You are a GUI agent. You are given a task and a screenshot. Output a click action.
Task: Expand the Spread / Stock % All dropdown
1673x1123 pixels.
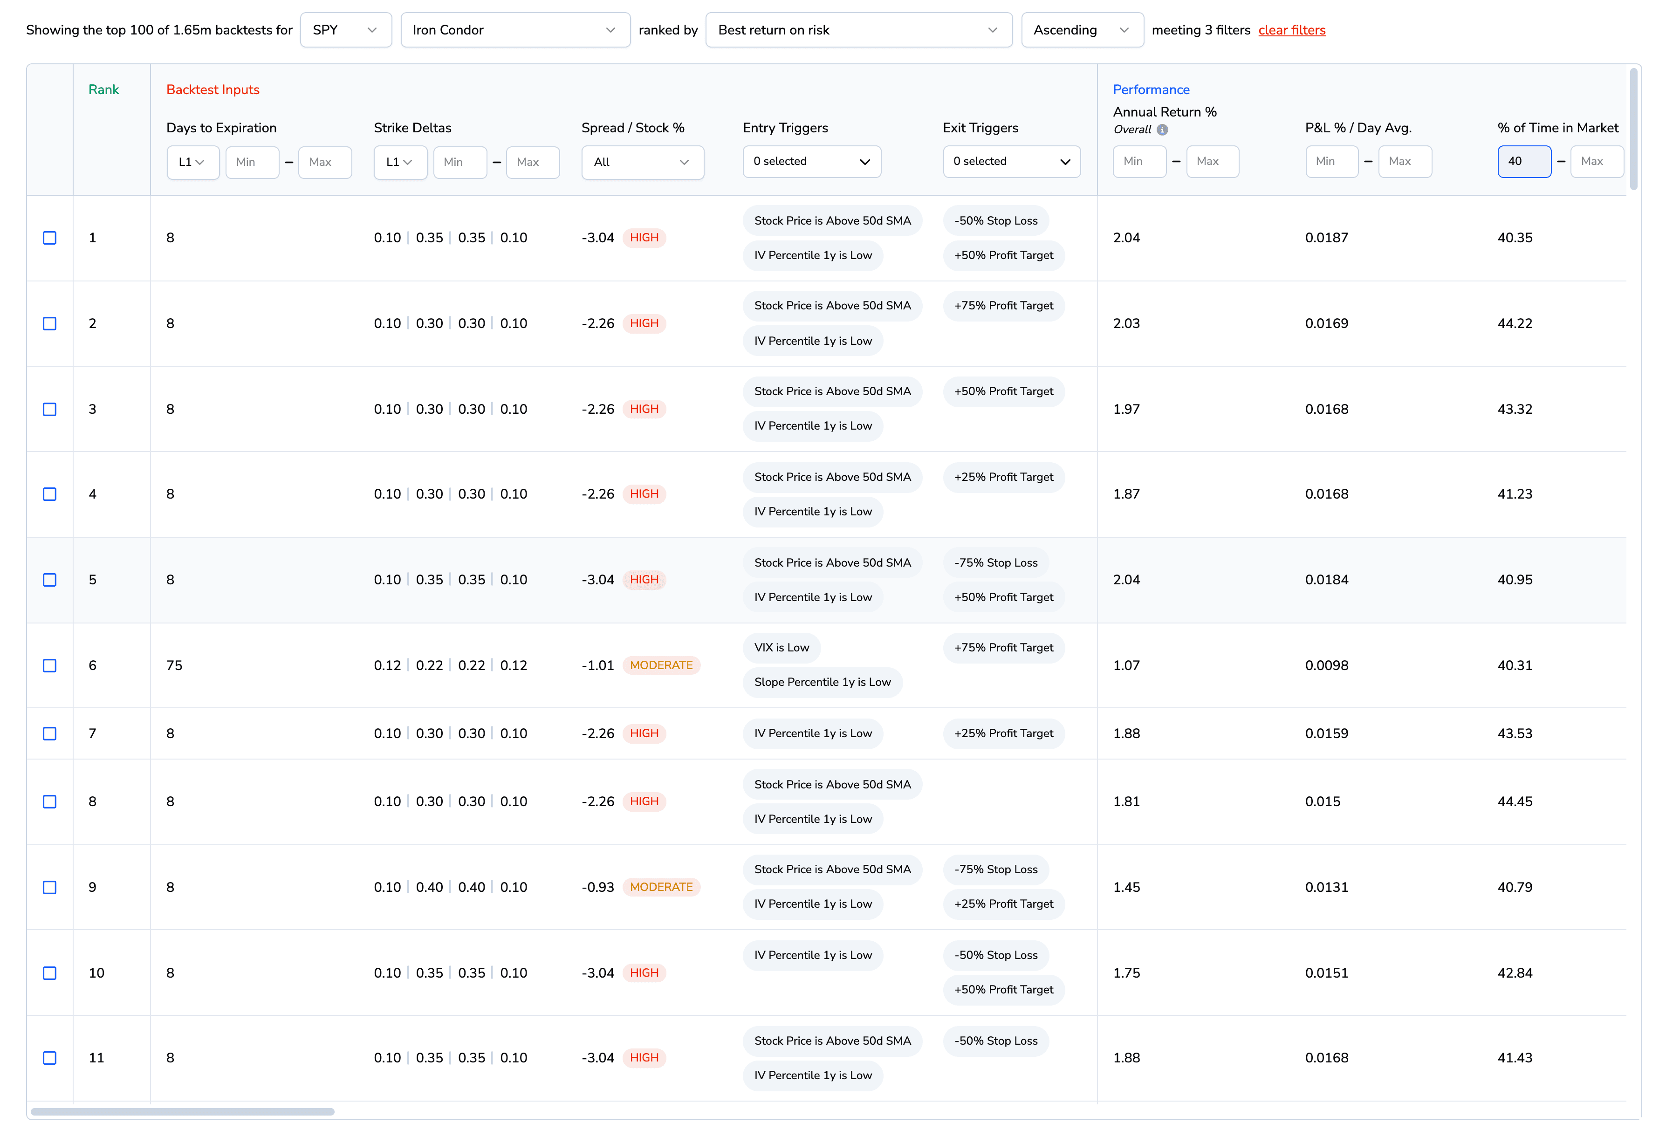643,162
